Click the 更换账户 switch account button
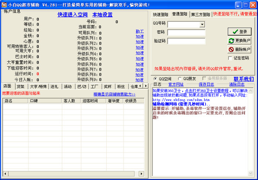Screen dimensions: 258x180 pos(239,40)
